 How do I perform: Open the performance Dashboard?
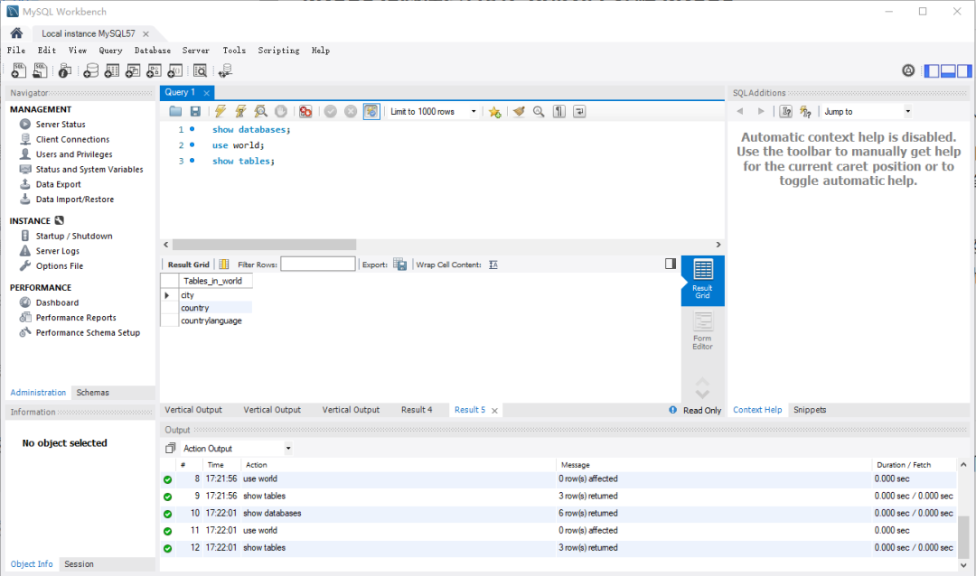pyautogui.click(x=57, y=302)
